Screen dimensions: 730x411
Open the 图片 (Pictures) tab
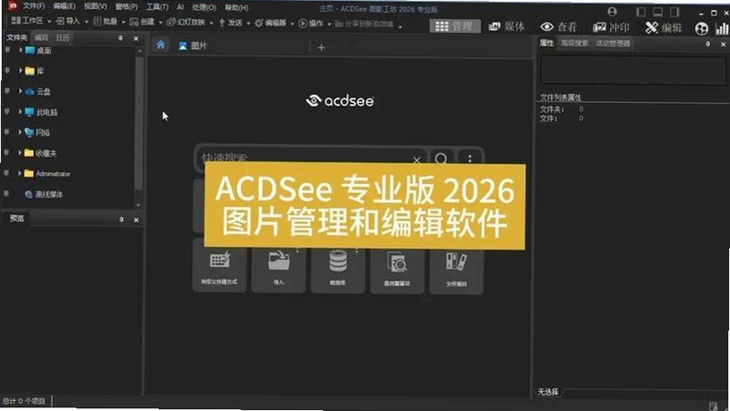coord(193,46)
